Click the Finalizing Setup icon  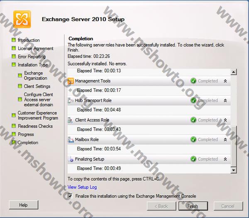(71, 159)
